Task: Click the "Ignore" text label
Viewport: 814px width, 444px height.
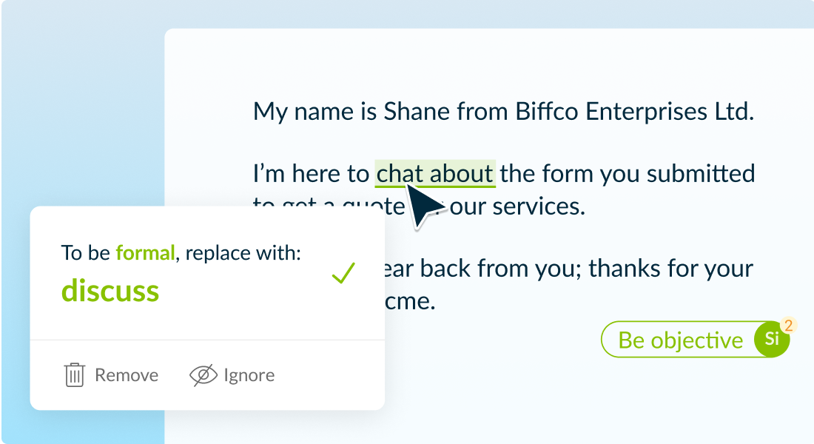Action: click(249, 375)
